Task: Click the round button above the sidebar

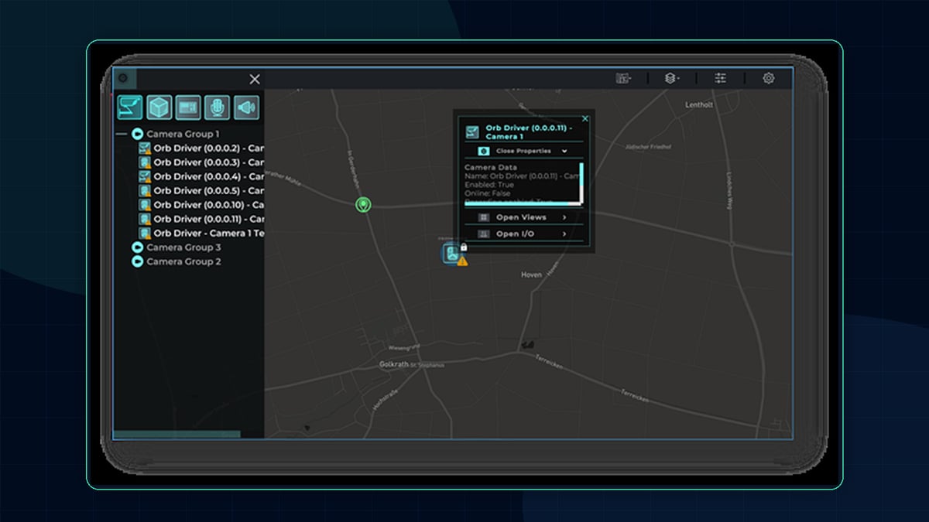Action: point(123,78)
